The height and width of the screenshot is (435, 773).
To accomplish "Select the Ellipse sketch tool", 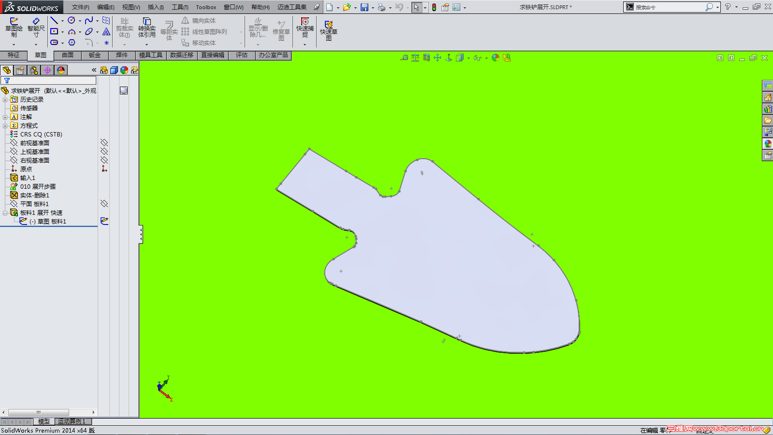I will (89, 31).
